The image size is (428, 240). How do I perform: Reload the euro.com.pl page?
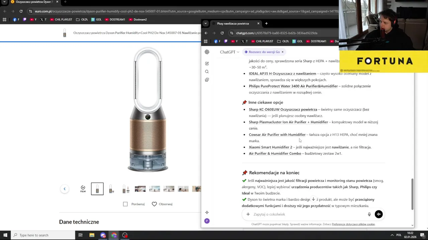(21, 11)
